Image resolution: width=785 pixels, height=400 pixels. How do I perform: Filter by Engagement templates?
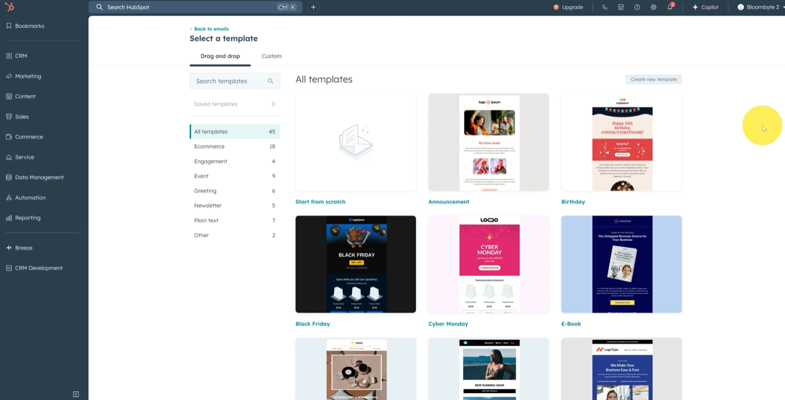coord(234,161)
